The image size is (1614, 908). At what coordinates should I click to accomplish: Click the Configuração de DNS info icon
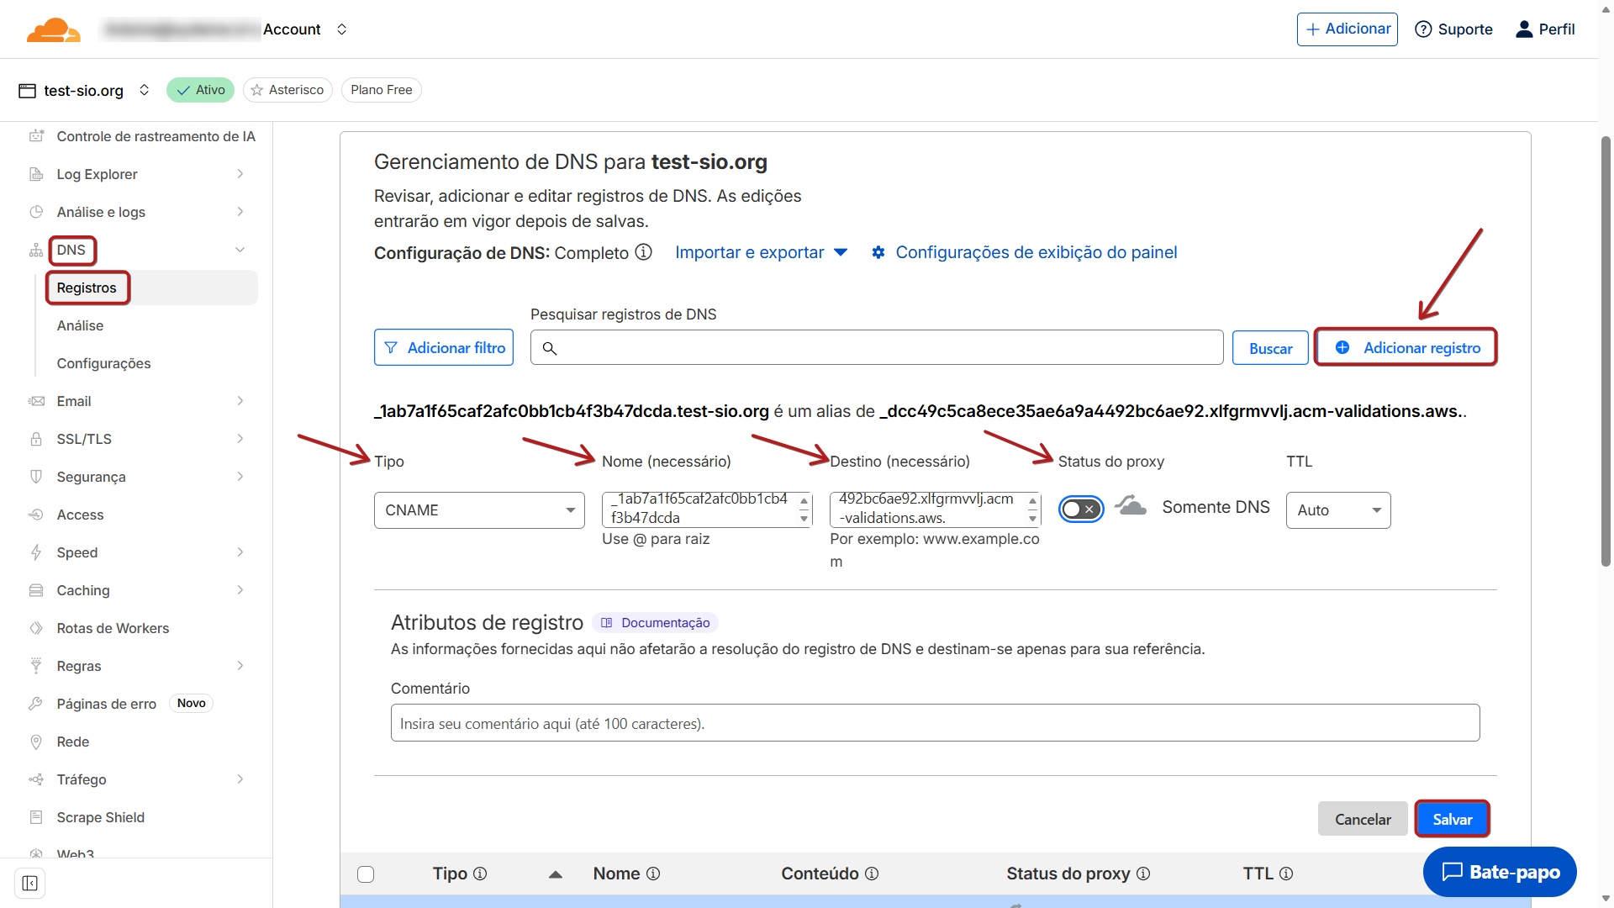643,252
